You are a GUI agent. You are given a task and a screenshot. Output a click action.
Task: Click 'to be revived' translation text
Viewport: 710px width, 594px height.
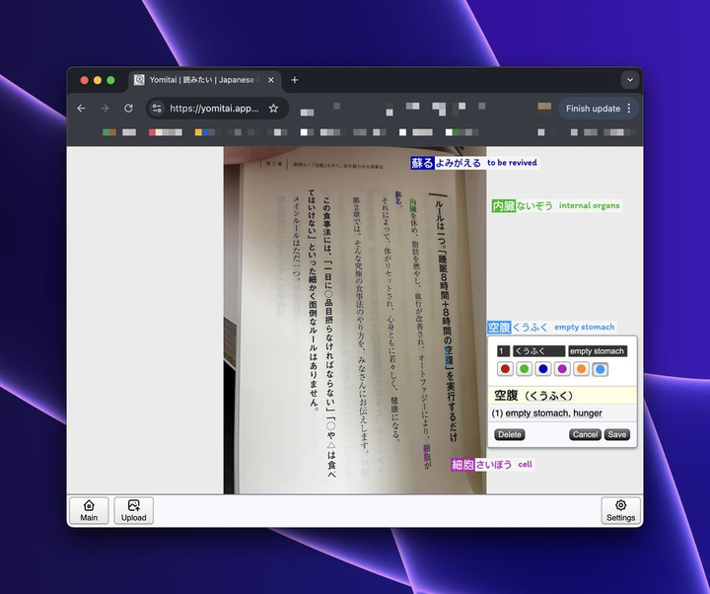512,163
